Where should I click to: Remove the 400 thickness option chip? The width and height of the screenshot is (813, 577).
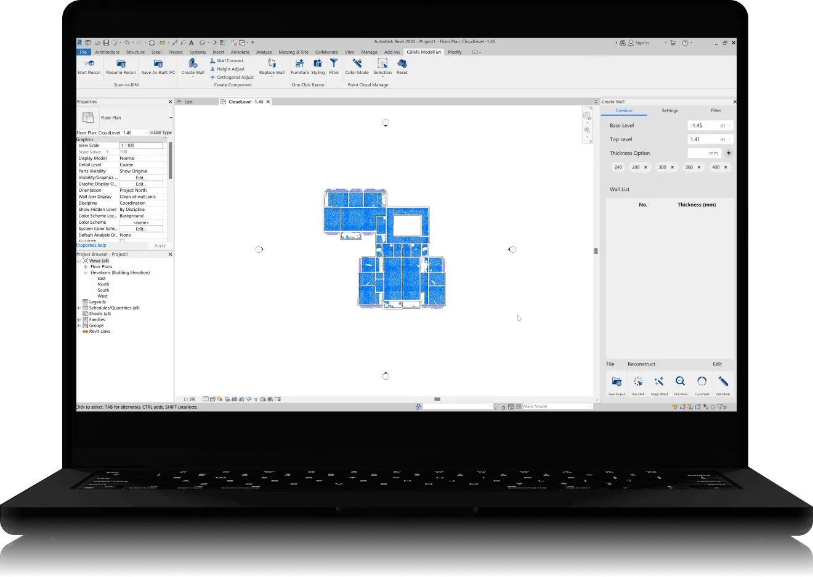[x=726, y=167]
